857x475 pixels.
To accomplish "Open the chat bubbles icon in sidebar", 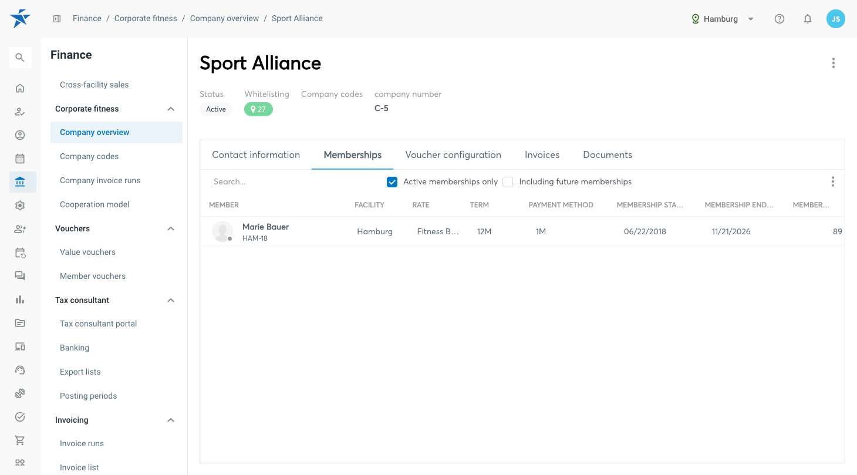I will 20,276.
